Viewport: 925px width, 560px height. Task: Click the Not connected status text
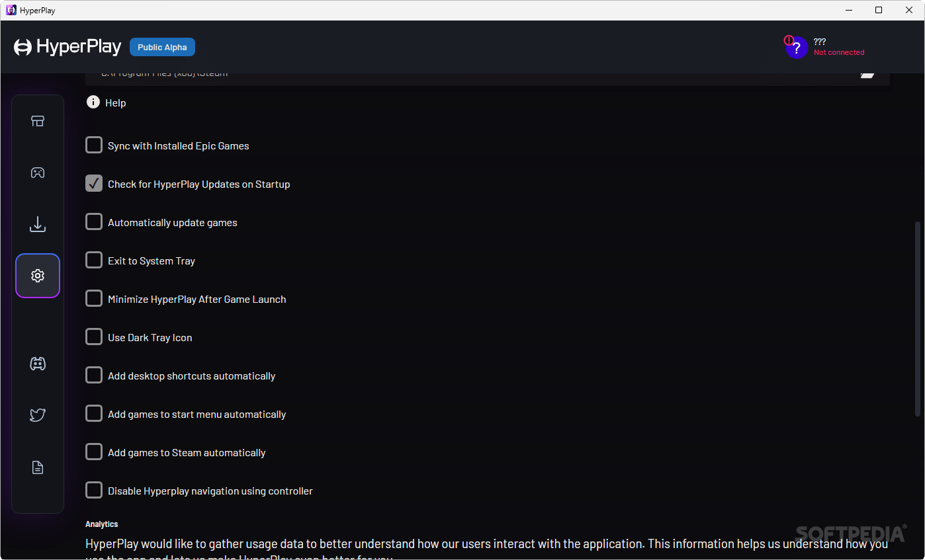point(839,52)
